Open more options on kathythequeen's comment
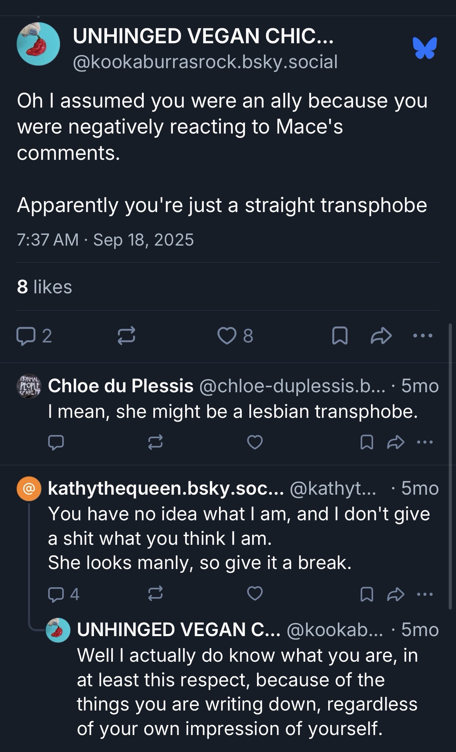 click(x=425, y=594)
